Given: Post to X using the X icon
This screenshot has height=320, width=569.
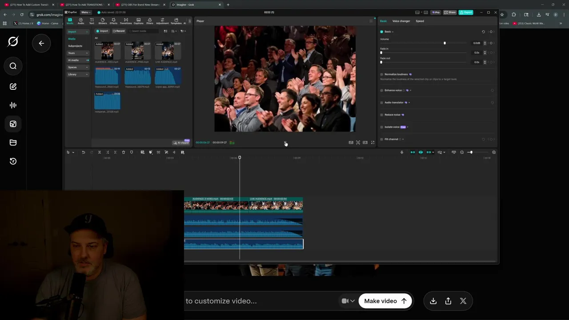Looking at the screenshot, I should (x=463, y=301).
